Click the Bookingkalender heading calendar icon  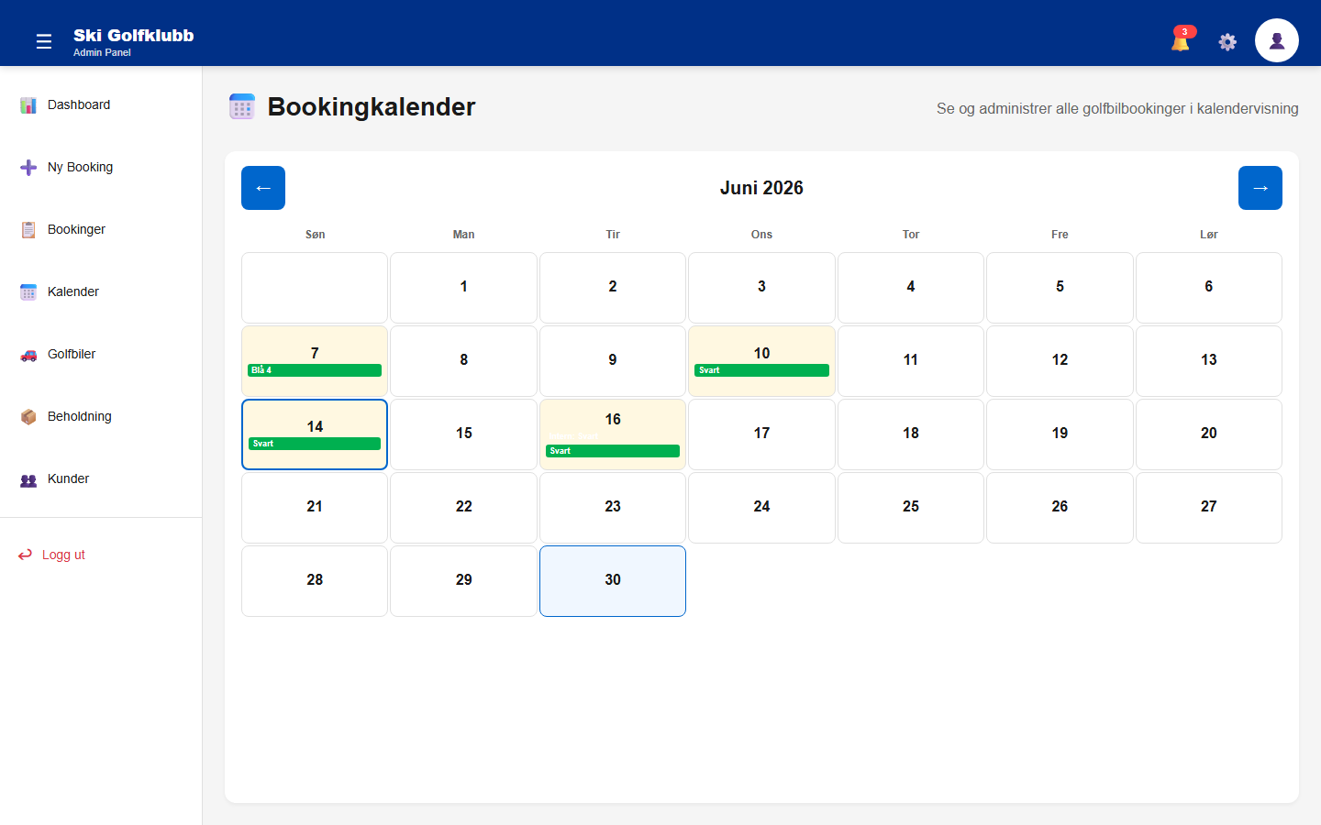242,106
